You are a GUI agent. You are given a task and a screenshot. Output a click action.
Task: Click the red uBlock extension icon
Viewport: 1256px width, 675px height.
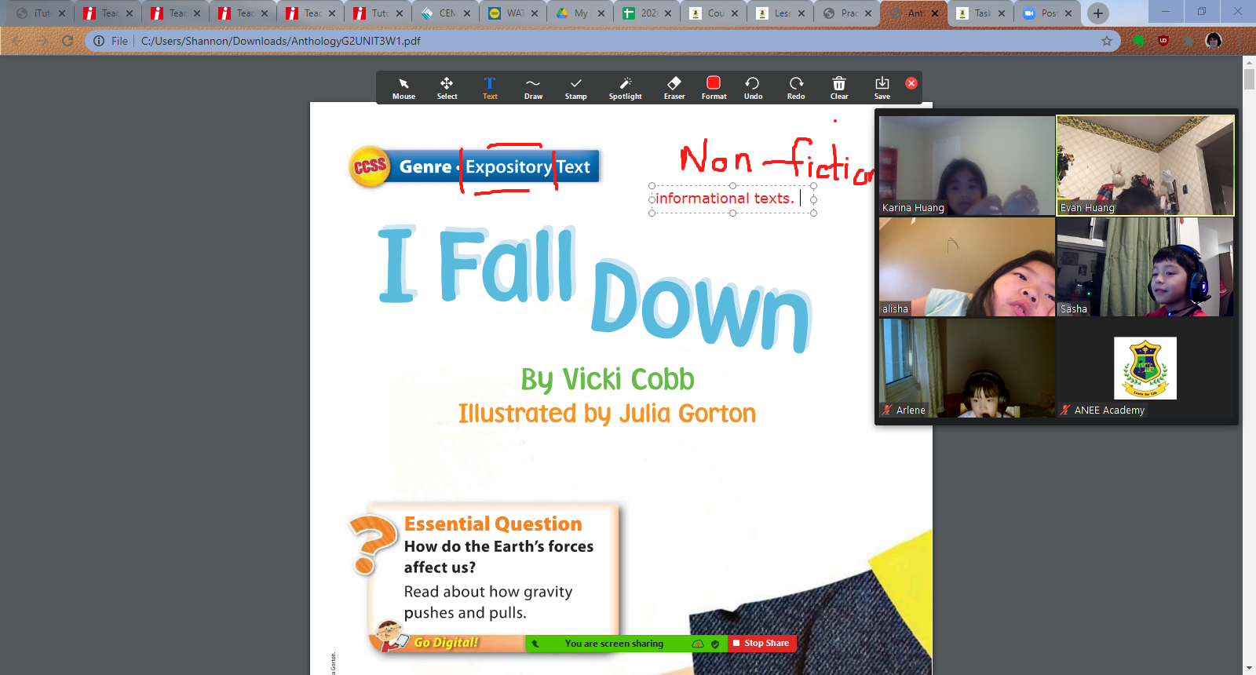1163,41
